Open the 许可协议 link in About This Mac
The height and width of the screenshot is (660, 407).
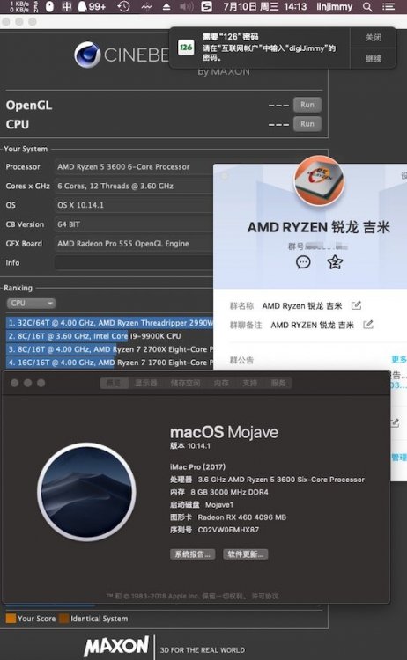point(264,596)
